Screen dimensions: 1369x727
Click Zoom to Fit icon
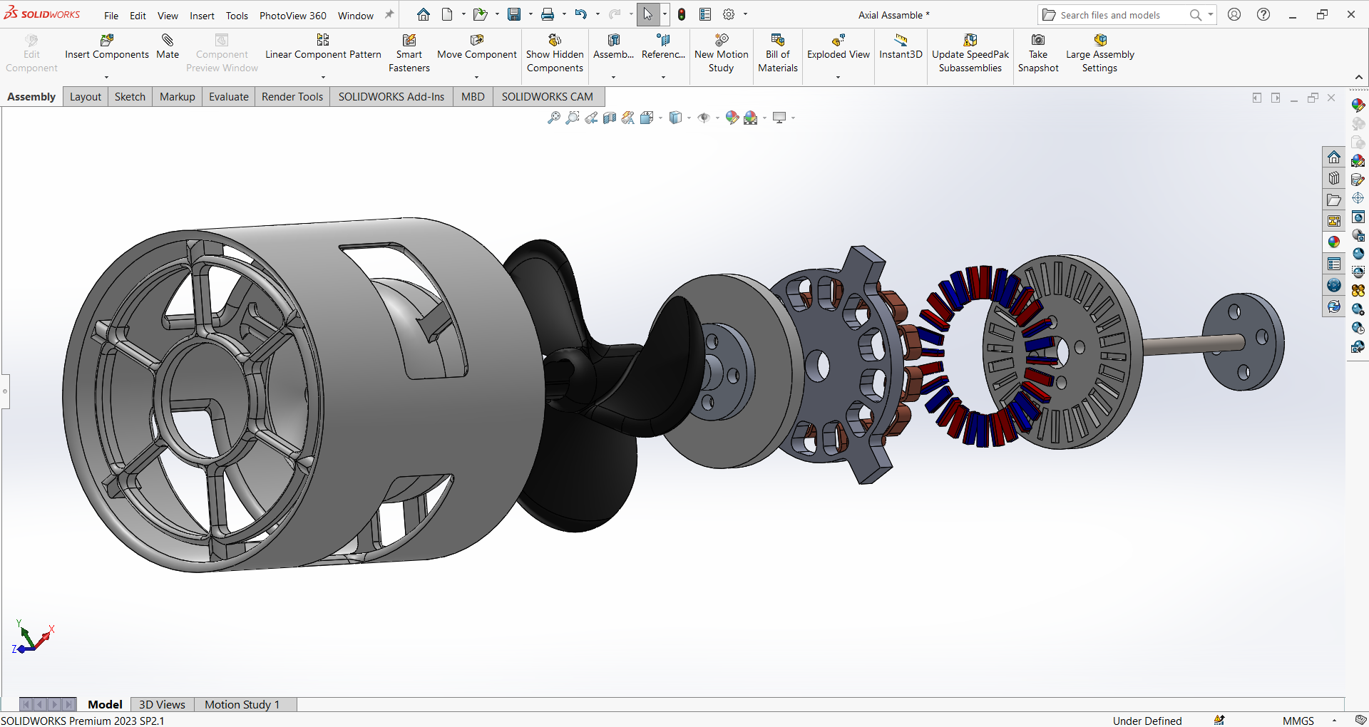[x=553, y=118]
